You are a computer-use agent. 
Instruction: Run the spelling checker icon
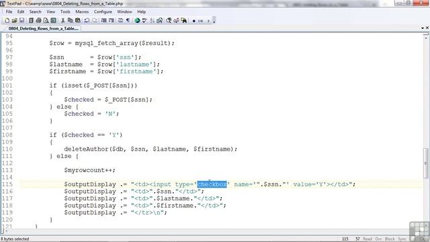pos(144,21)
